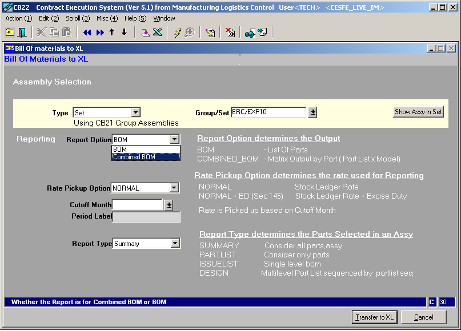Click the scissors cut icon
Image resolution: width=461 pixels, height=331 pixels.
tap(42, 33)
